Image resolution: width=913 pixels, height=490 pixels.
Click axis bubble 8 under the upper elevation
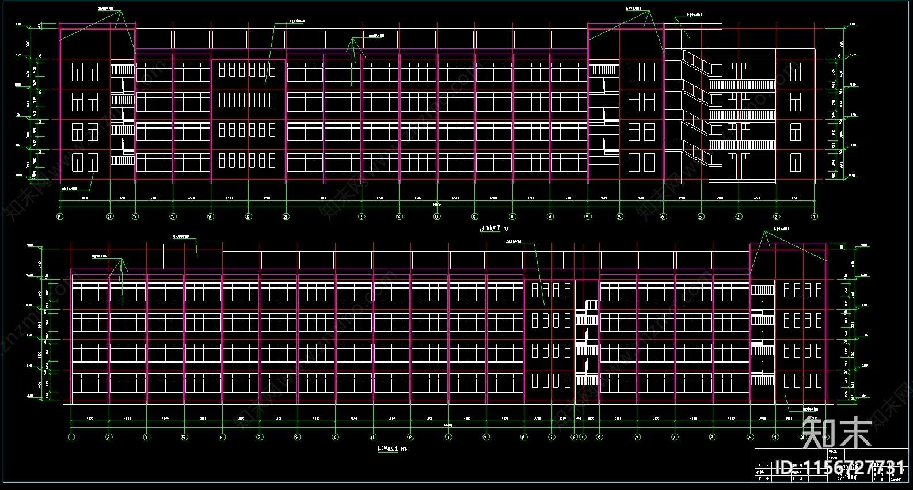click(619, 217)
